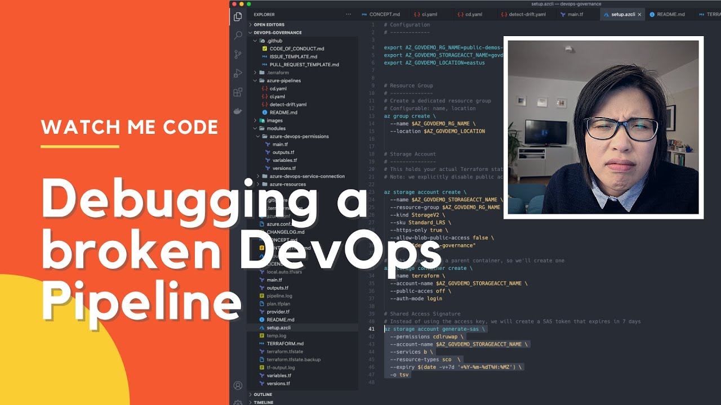Open the Accounts menu icon
The height and width of the screenshot is (405, 721).
tap(238, 386)
